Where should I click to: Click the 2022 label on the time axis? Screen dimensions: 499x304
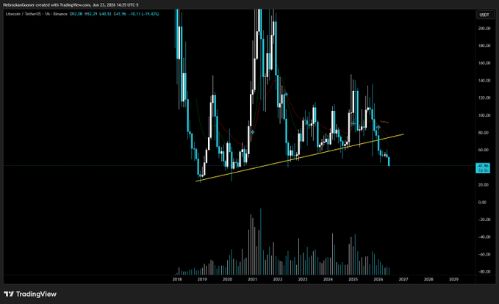click(278, 279)
